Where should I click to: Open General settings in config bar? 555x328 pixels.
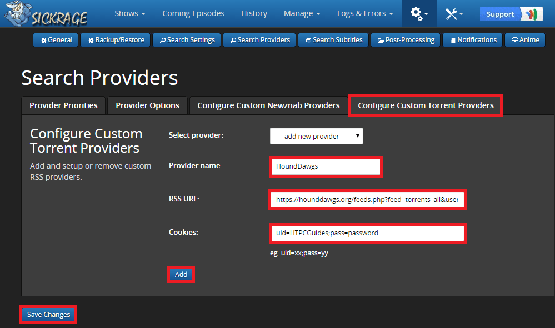(56, 40)
